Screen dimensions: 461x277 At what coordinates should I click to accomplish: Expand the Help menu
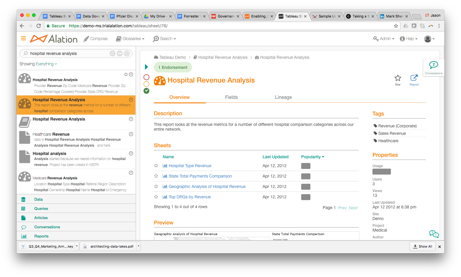coord(409,39)
